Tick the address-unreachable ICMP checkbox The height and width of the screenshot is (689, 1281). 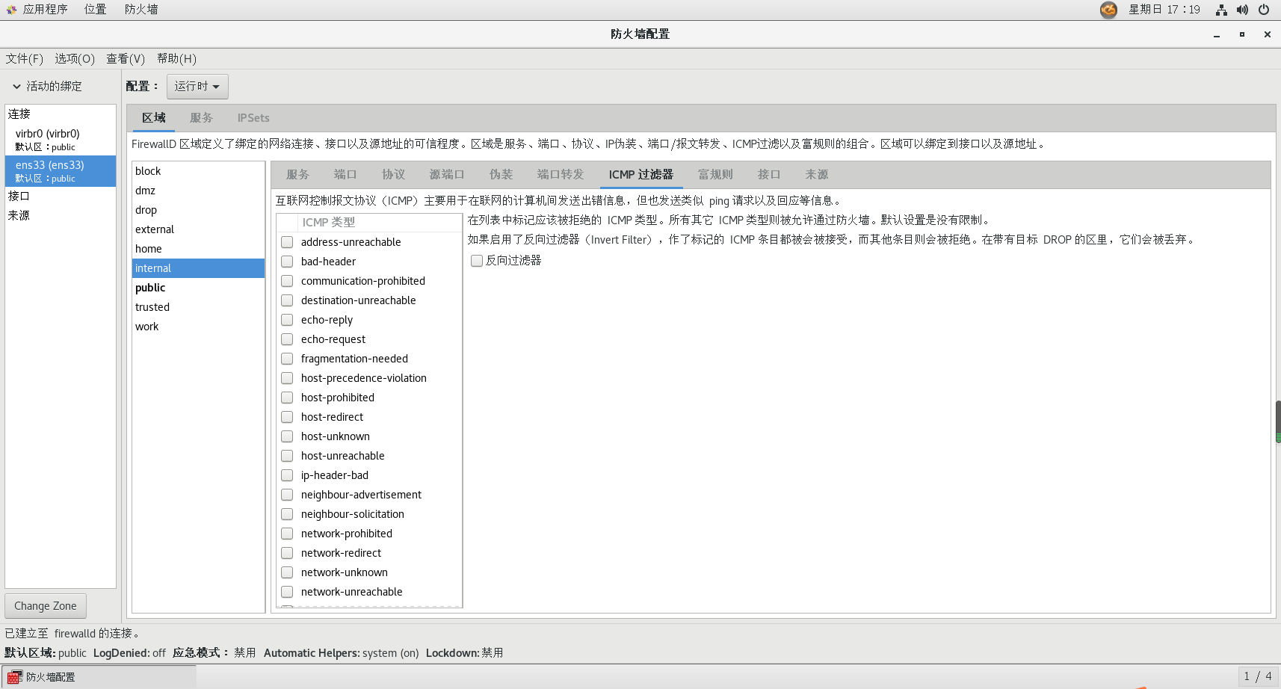pos(287,242)
